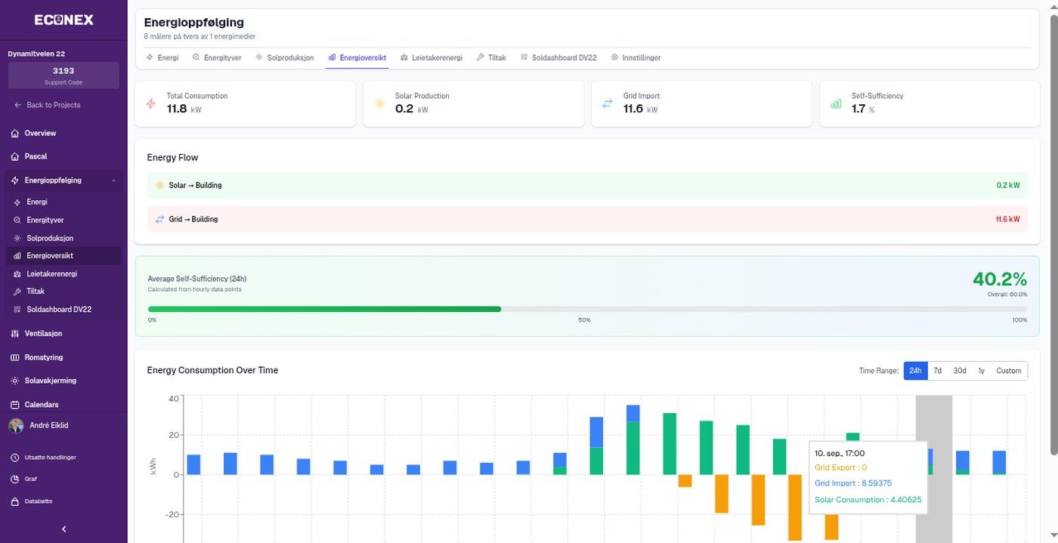This screenshot has width=1058, height=543.
Task: Open the Innstillinger tab
Action: 636,57
